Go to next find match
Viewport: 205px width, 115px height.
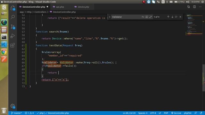[x=172, y=17]
